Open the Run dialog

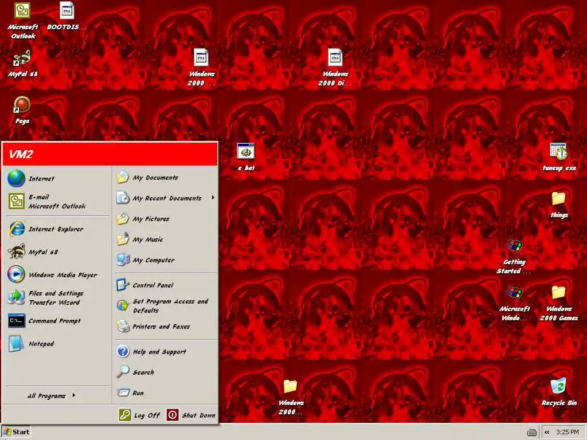166,393
